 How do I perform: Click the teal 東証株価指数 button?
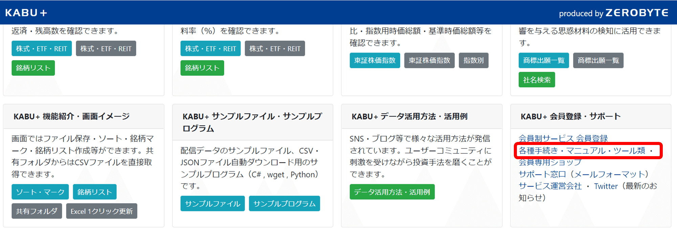375,60
